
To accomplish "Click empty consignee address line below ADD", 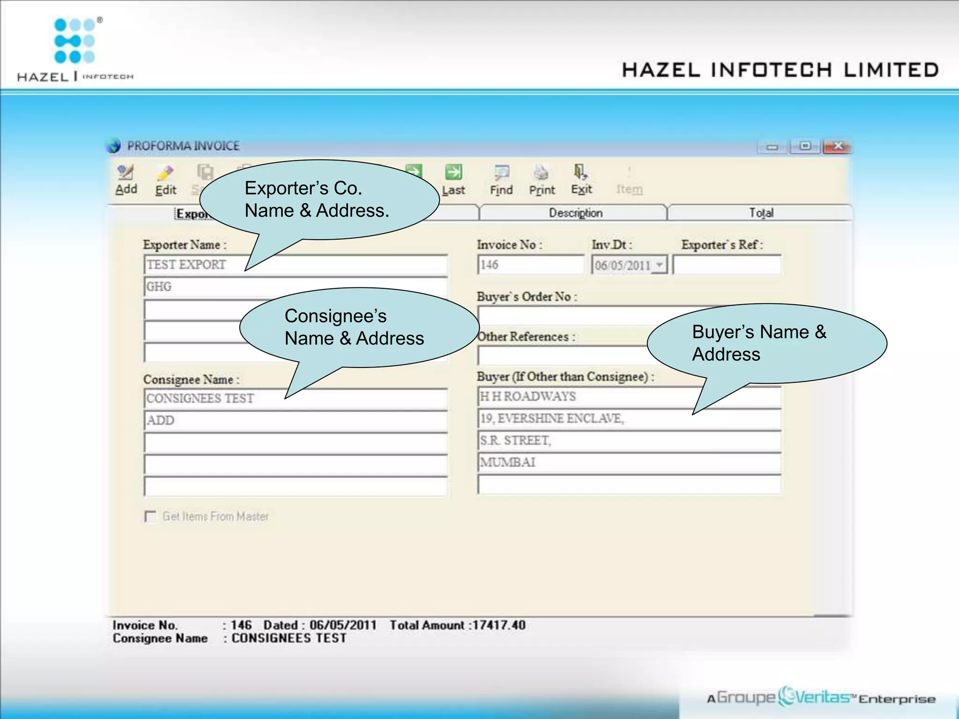I will (x=295, y=443).
